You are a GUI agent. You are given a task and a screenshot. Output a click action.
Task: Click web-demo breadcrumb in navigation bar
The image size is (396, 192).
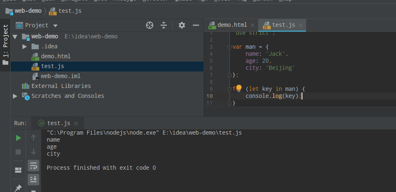[x=28, y=11]
